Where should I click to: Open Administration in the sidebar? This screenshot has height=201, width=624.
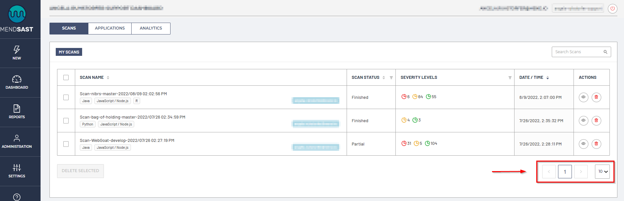[x=17, y=138]
